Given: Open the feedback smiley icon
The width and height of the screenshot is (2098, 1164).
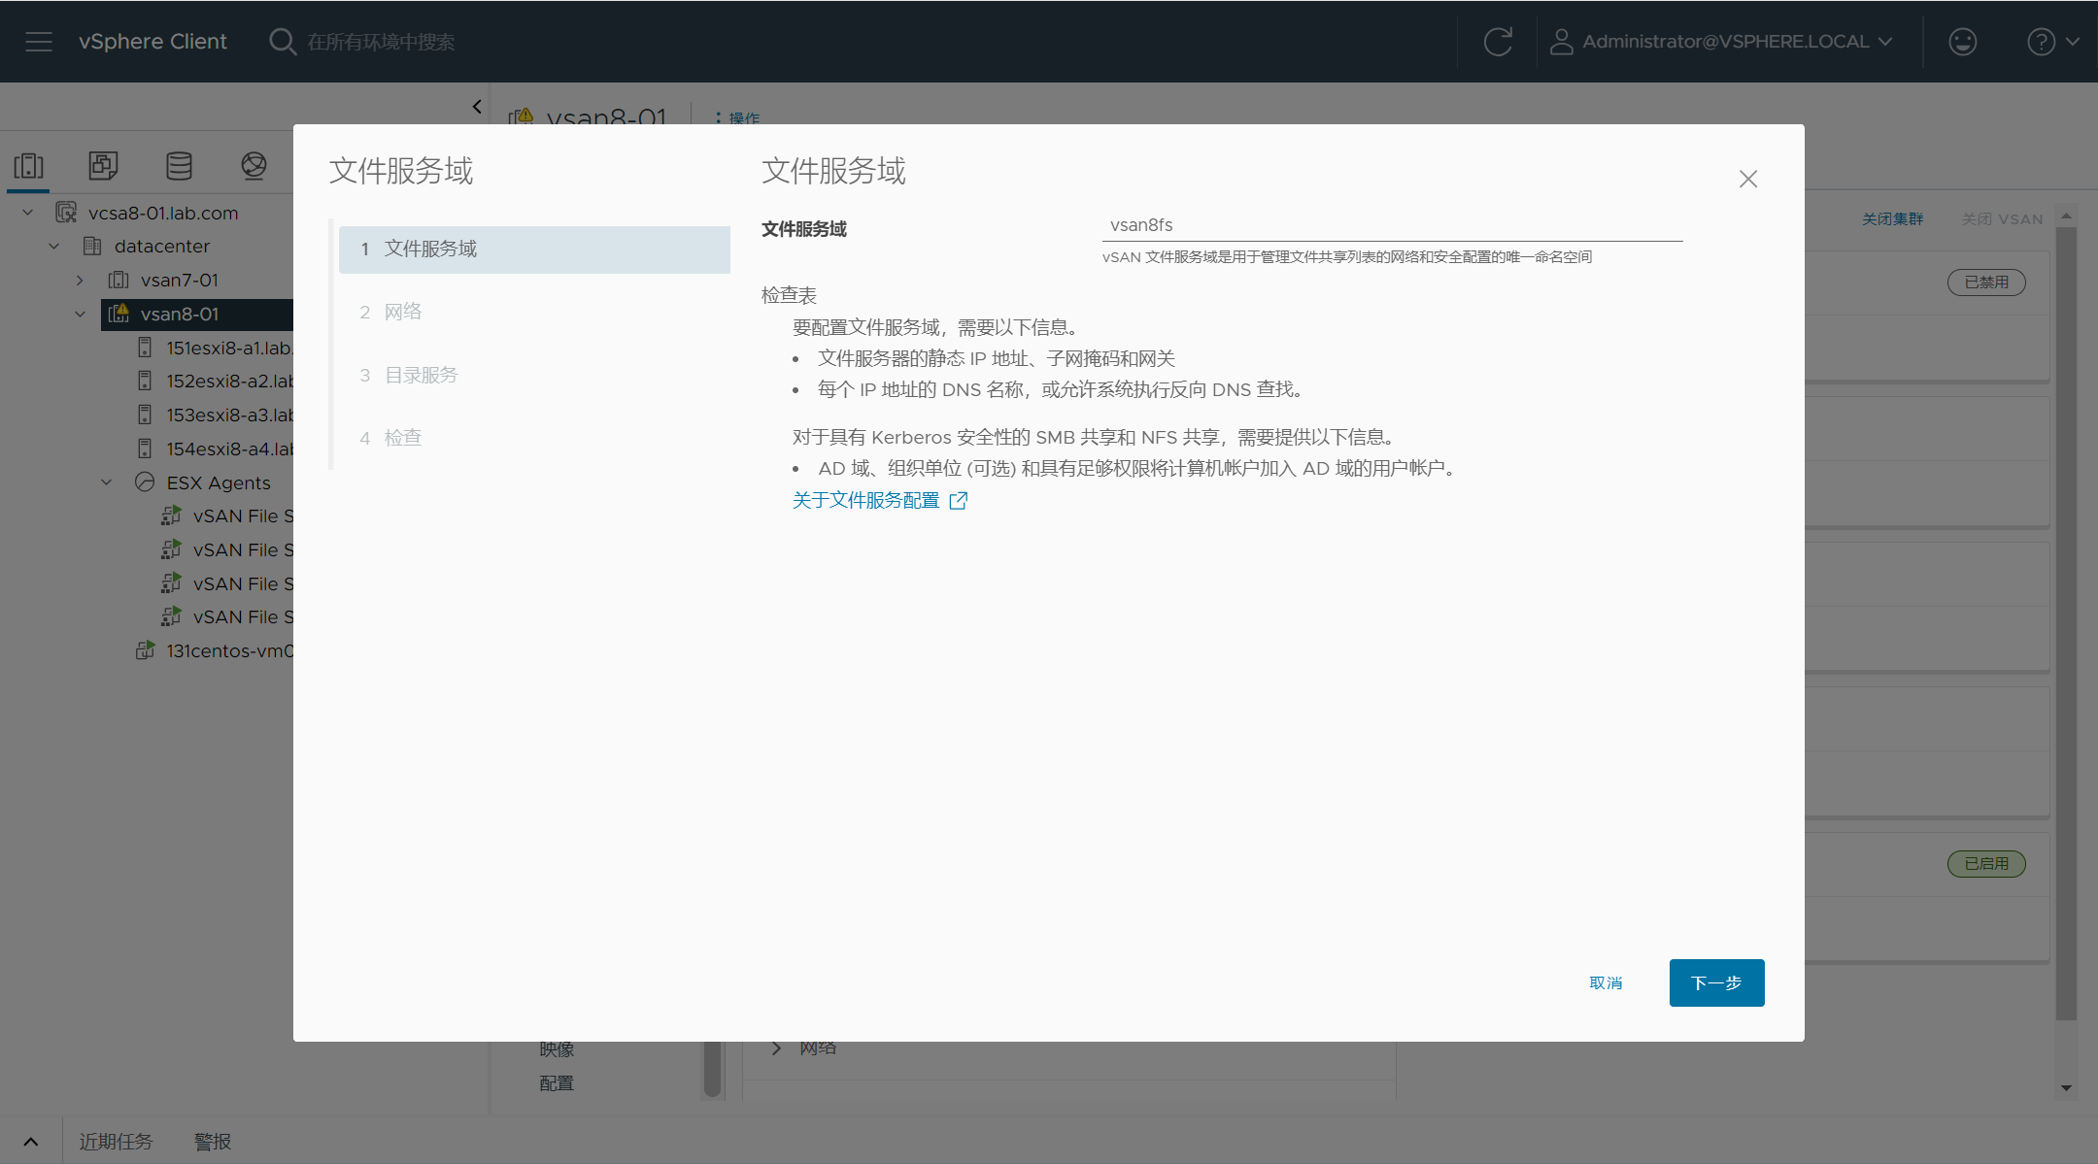Looking at the screenshot, I should [1962, 42].
